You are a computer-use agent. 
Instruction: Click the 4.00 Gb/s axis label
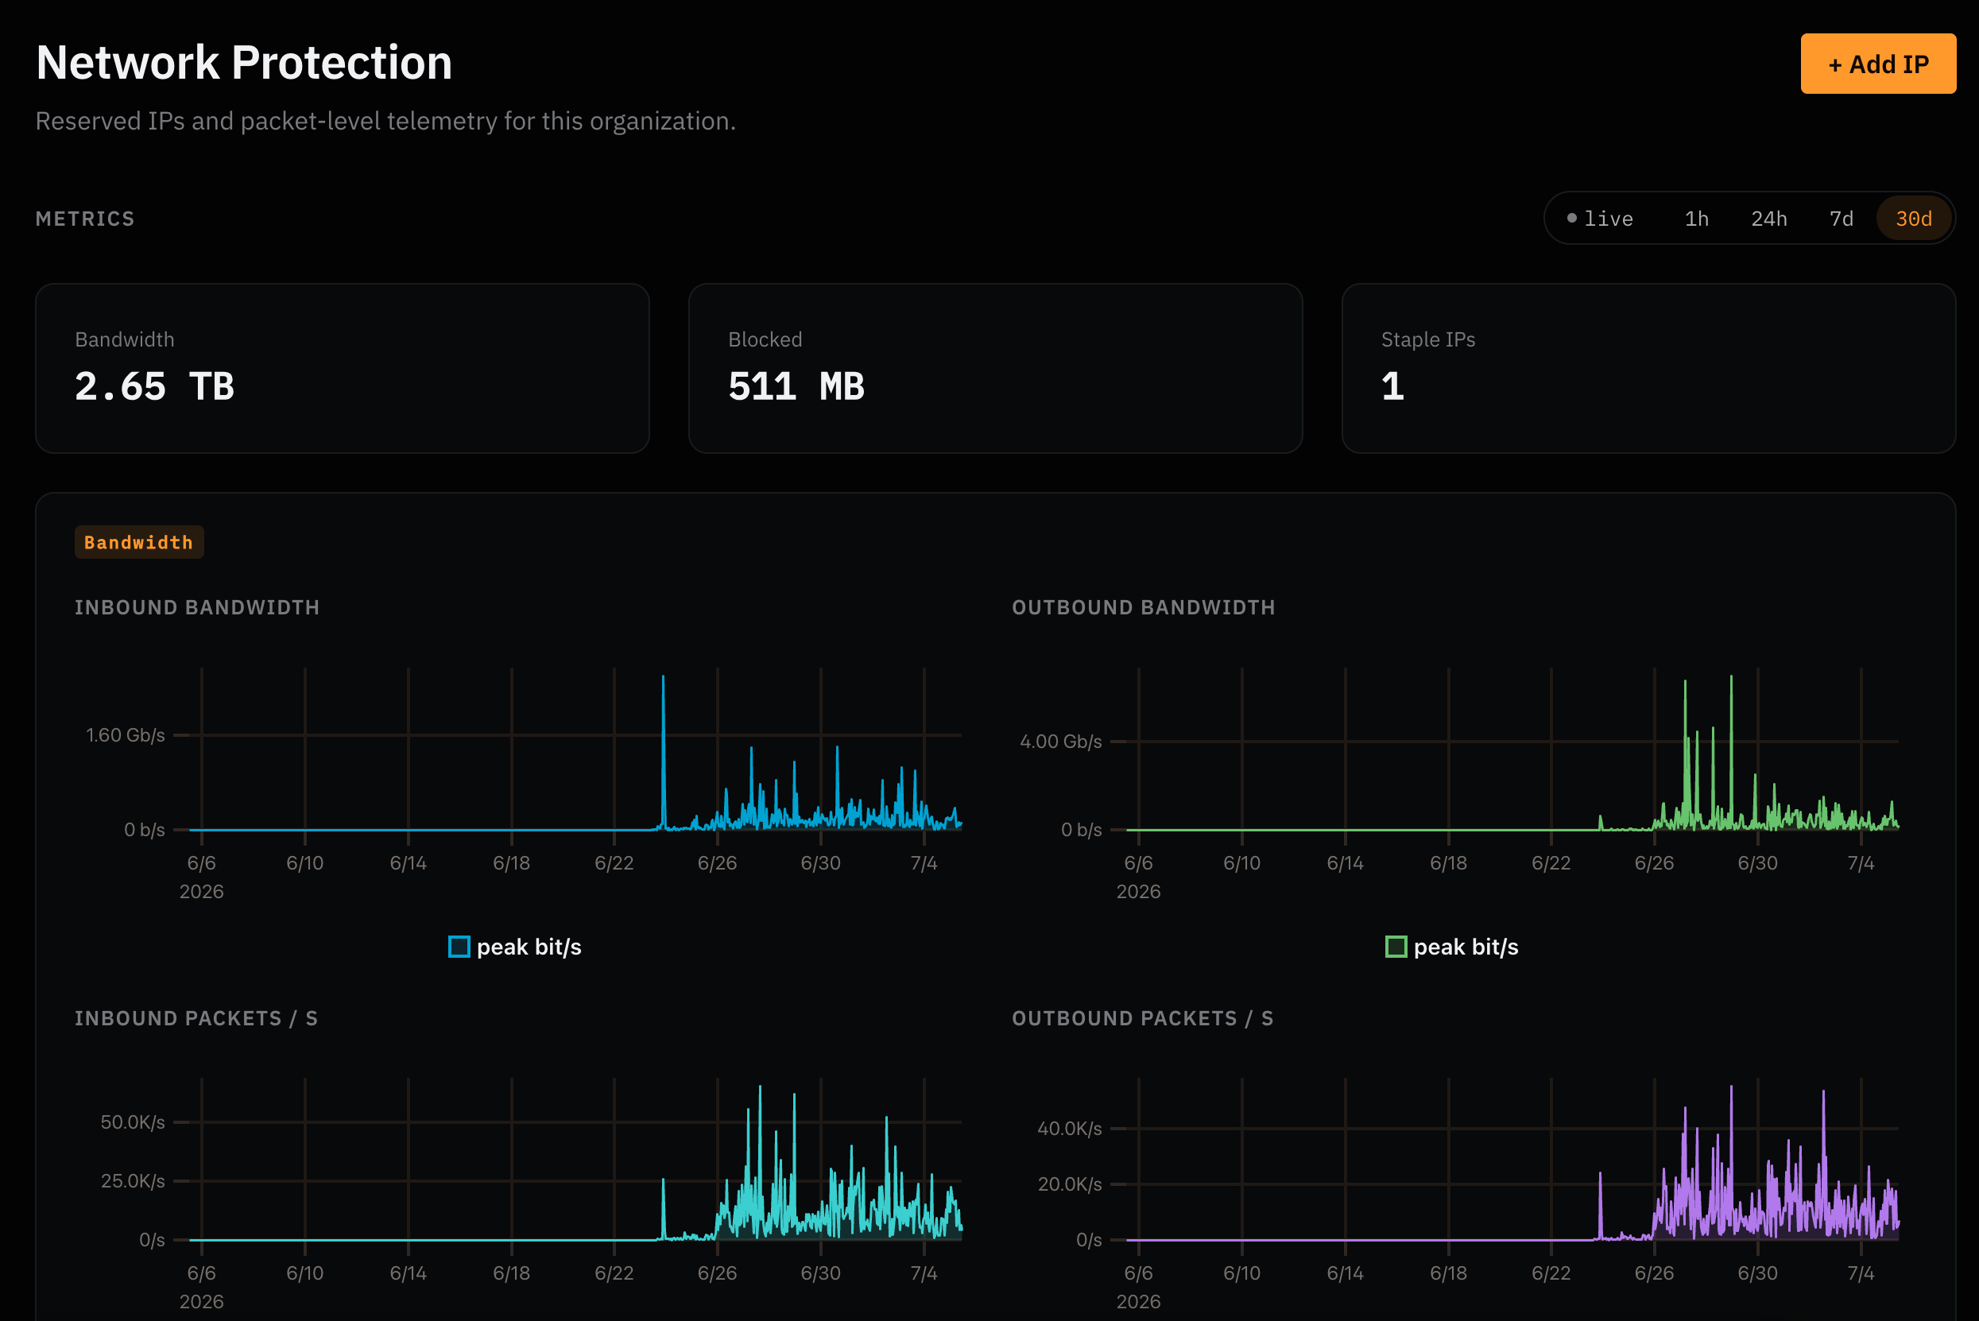(1061, 742)
